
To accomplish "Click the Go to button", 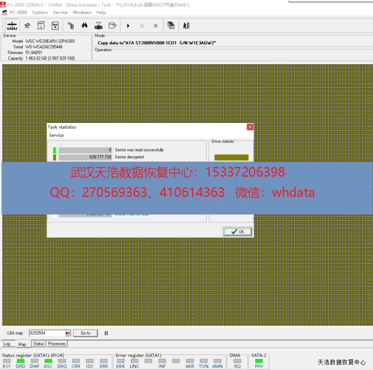I will click(85, 333).
